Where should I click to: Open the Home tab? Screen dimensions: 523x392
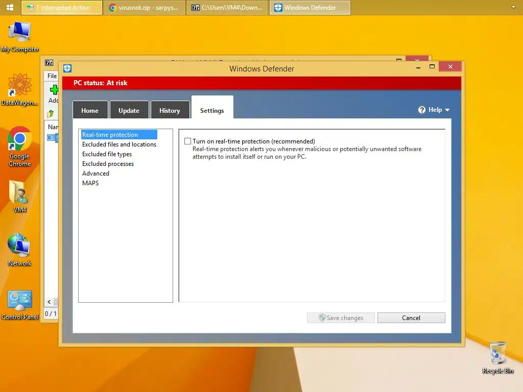pyautogui.click(x=90, y=110)
